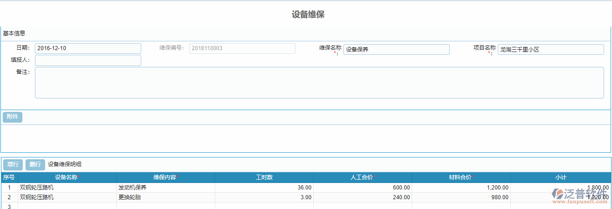
Task: Focus the 日期 field showing 2016-12-10
Action: tap(88, 48)
